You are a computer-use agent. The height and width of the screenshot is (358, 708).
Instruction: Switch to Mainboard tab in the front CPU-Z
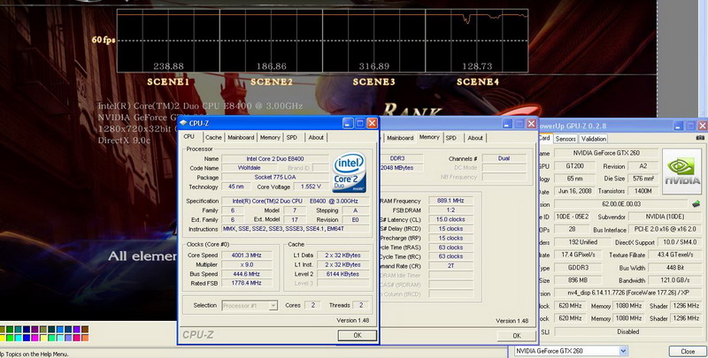[241, 138]
